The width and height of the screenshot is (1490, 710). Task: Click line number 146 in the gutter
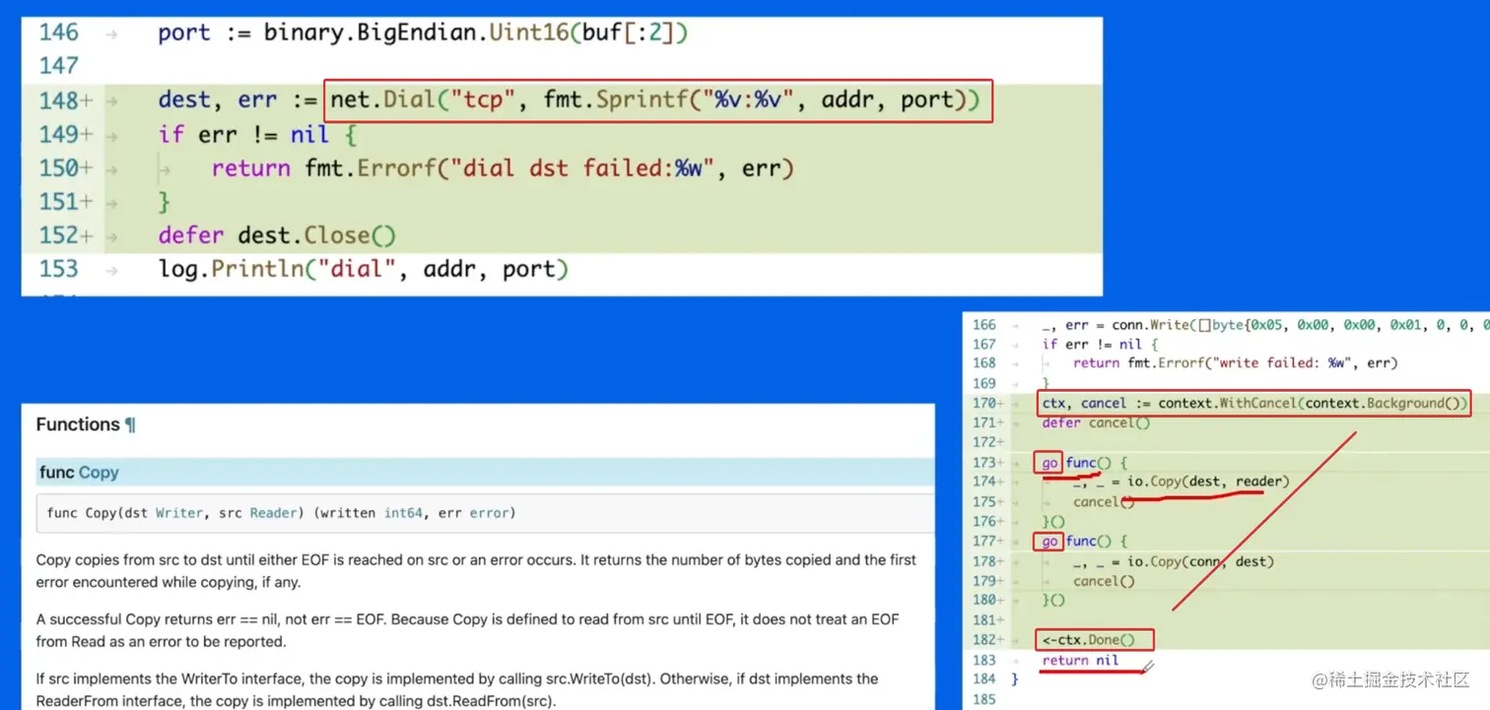tap(59, 32)
